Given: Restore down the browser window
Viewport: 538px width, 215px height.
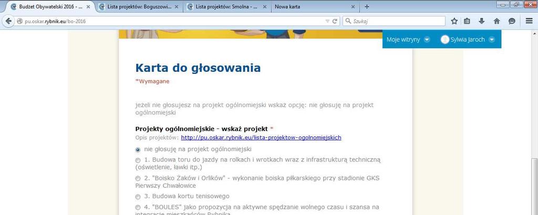Looking at the screenshot, I should [516, 4].
